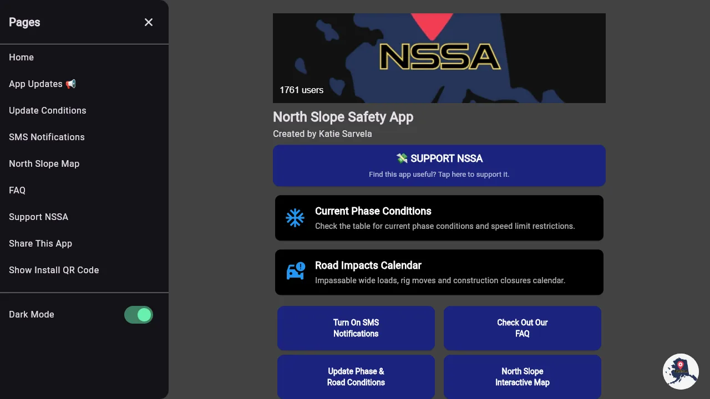This screenshot has width=710, height=399.
Task: Select SMS Notifications in the sidebar
Action: 47,137
